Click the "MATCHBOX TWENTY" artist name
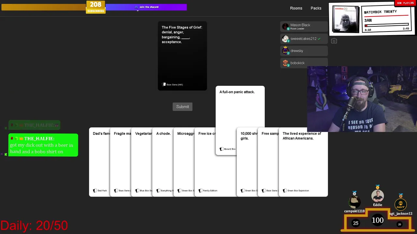This screenshot has height=234, width=417. [x=380, y=12]
